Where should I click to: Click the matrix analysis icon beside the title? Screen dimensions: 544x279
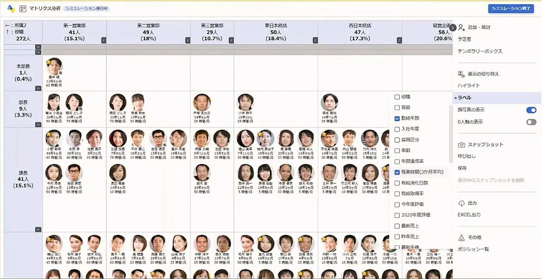pyautogui.click(x=22, y=9)
